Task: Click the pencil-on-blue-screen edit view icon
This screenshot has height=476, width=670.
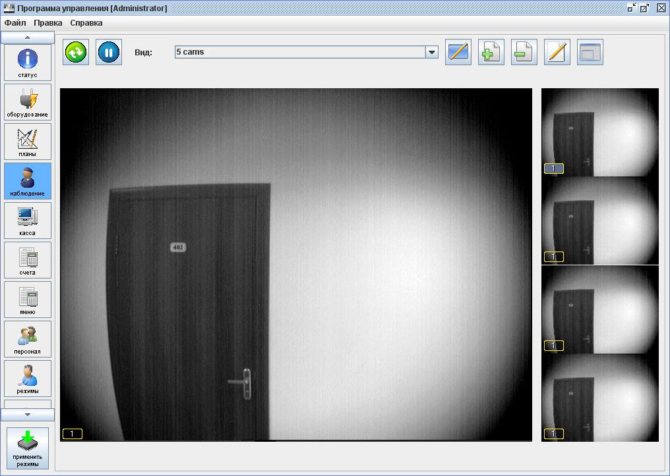Action: click(x=458, y=52)
